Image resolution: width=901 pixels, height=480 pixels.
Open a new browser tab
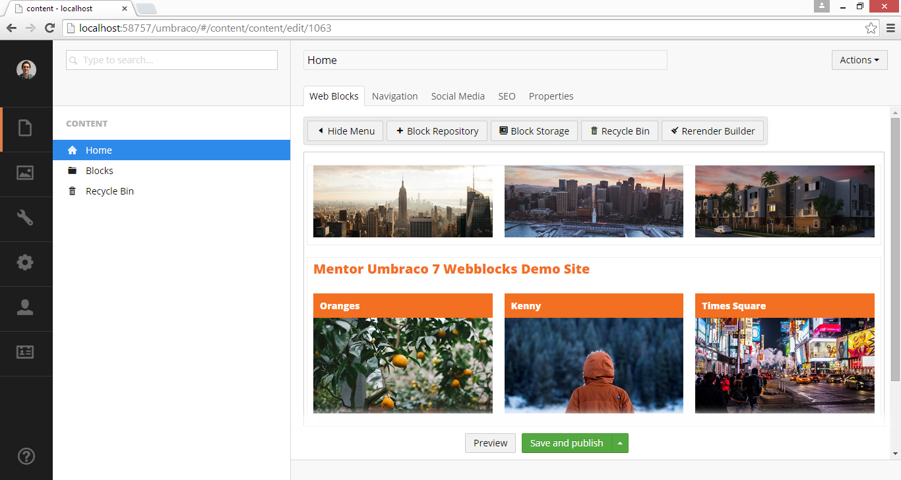(x=146, y=9)
